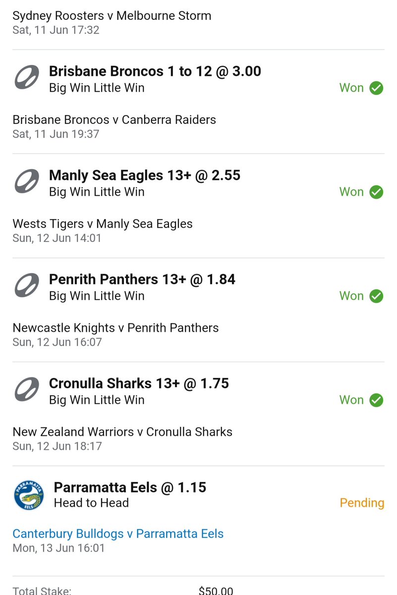The height and width of the screenshot is (595, 397).
Task: Select Brisbane Broncos 1 to 12 @ 3.00 title
Action: click(x=155, y=71)
